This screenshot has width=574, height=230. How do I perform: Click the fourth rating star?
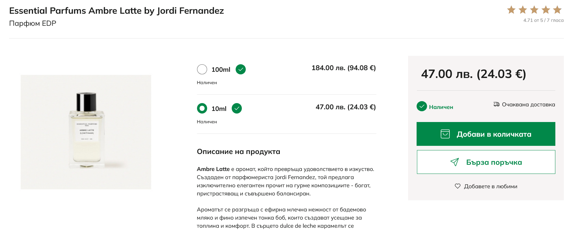click(x=546, y=10)
